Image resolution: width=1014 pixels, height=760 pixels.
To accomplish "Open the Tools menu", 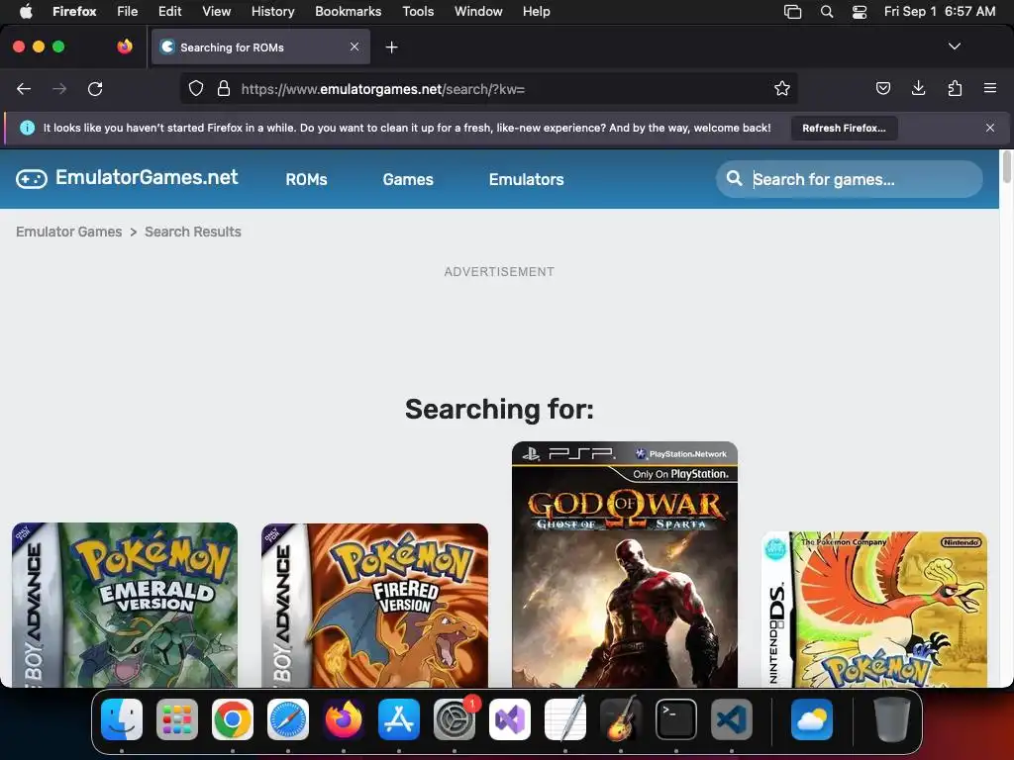I will [418, 11].
